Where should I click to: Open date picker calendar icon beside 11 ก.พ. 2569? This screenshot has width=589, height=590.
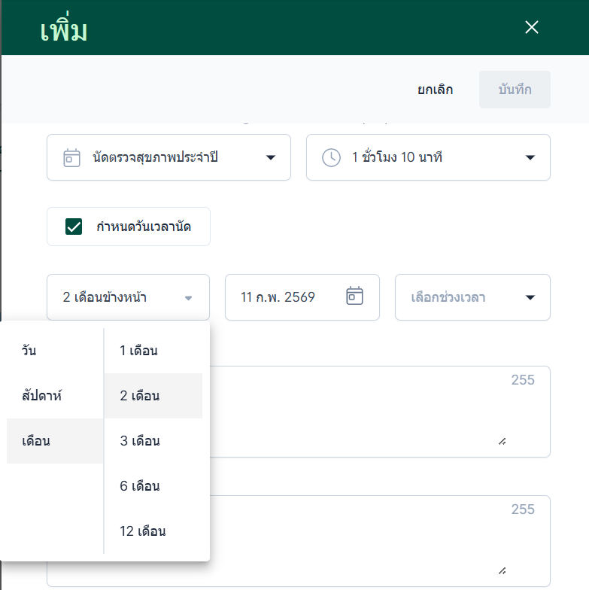[x=354, y=297]
